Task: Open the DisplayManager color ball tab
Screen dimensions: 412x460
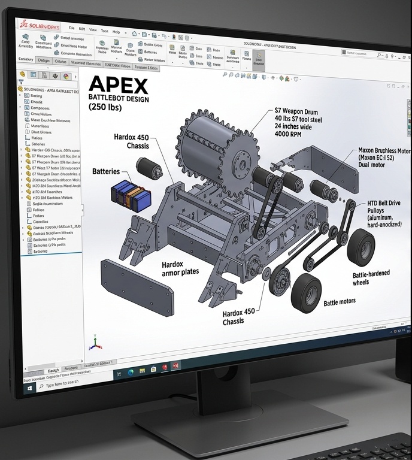Action: [x=66, y=77]
